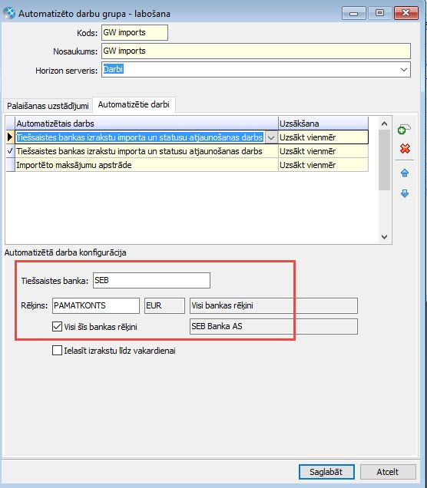Switch to Palaišanas uzstādījumi tab
This screenshot has height=488, width=427.
click(48, 106)
